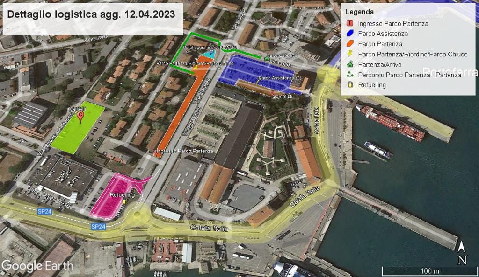This screenshot has width=479, height=277.
Task: Click the orange Parco Partenza legend swatch
Action: click(x=349, y=44)
